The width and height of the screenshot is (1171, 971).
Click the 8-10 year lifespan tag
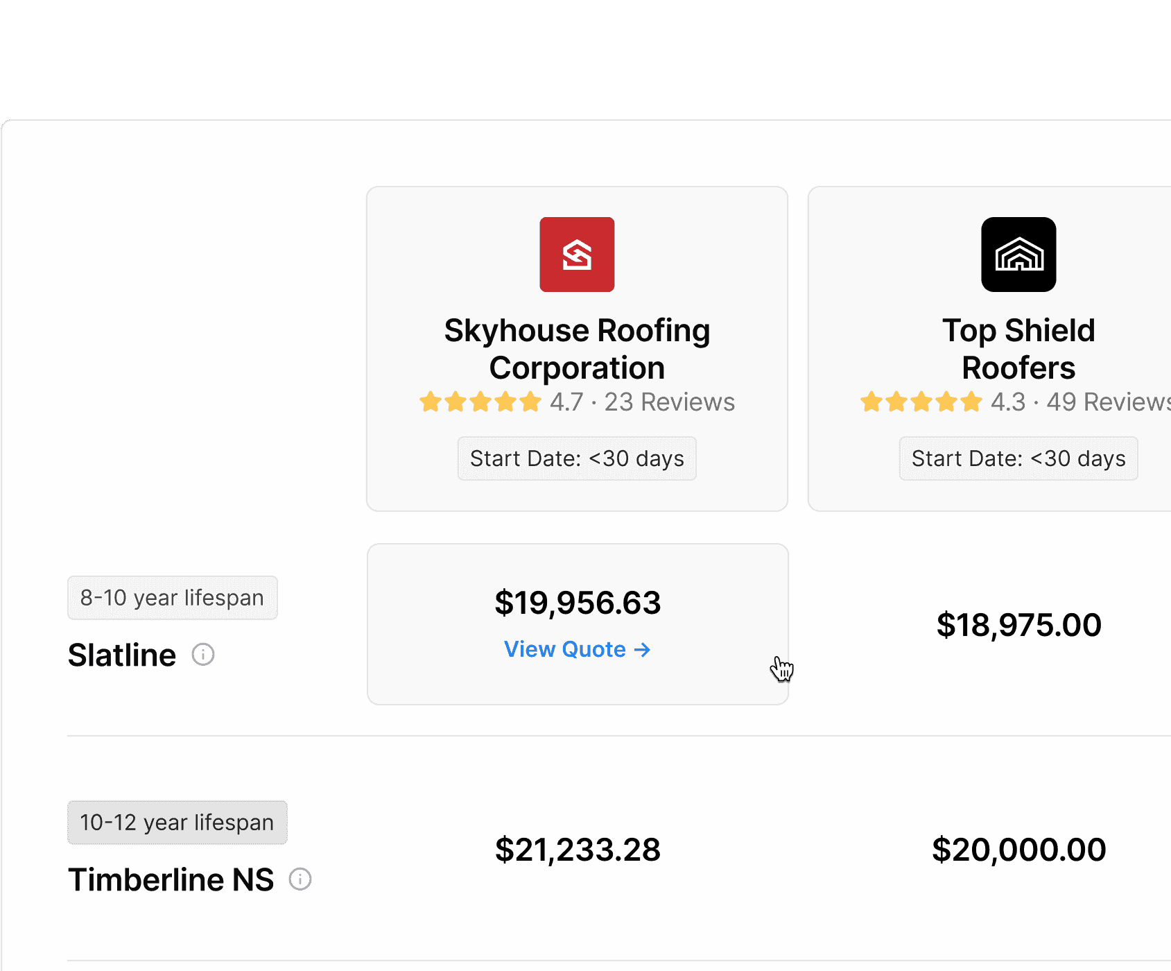(x=173, y=598)
